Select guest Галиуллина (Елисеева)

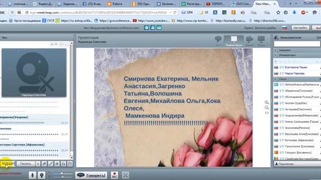(300, 146)
